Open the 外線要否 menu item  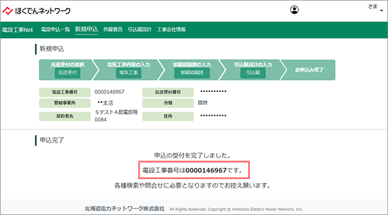113,30
